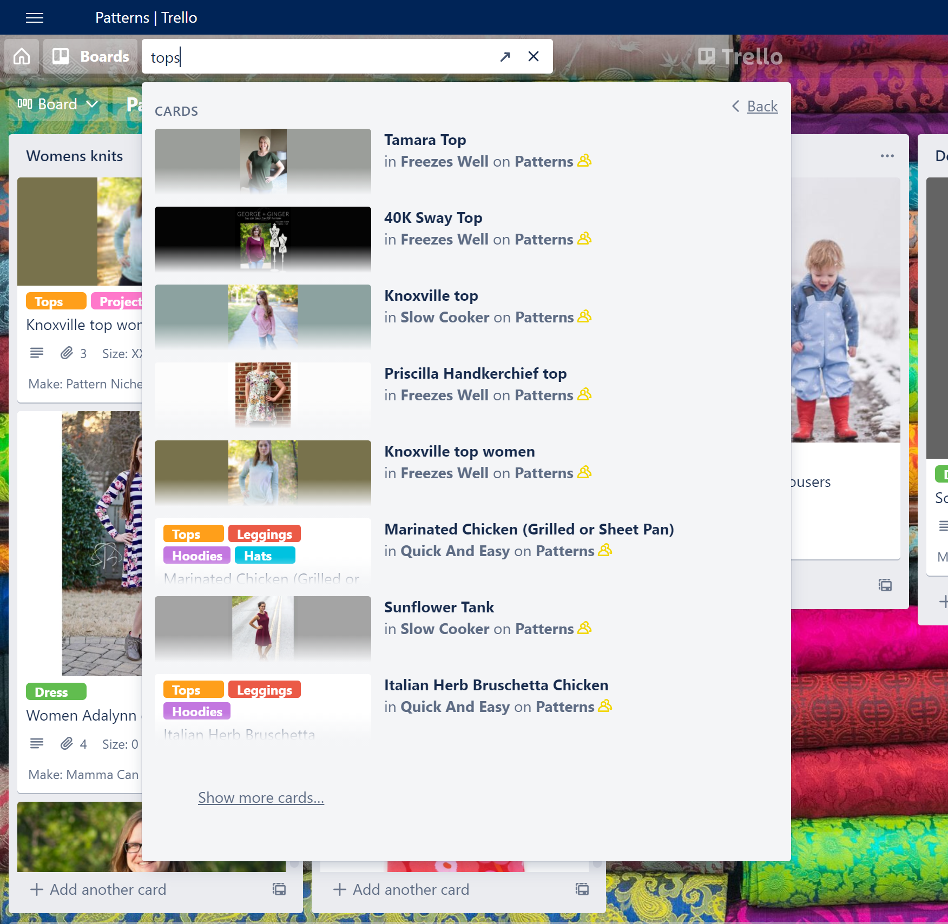Image resolution: width=948 pixels, height=924 pixels.
Task: Go to Trello home icon
Action: 22,56
